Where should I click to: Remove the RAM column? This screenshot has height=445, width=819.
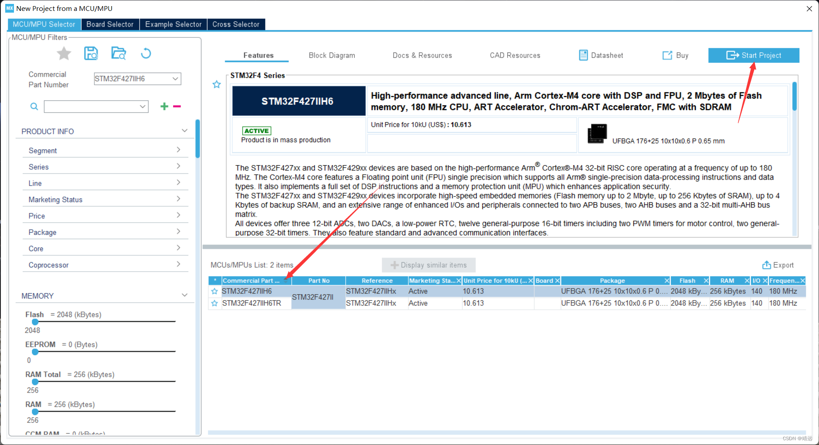coord(747,281)
